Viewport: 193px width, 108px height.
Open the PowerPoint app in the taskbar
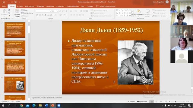(52, 105)
